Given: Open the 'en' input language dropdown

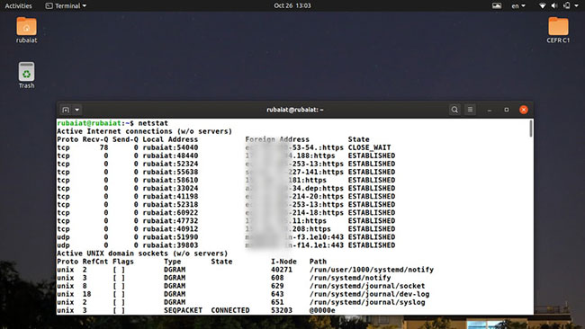Looking at the screenshot, I should 518,5.
